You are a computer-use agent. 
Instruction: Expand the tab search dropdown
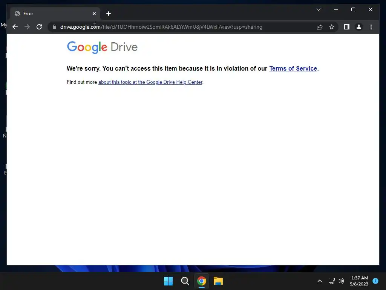click(x=318, y=9)
